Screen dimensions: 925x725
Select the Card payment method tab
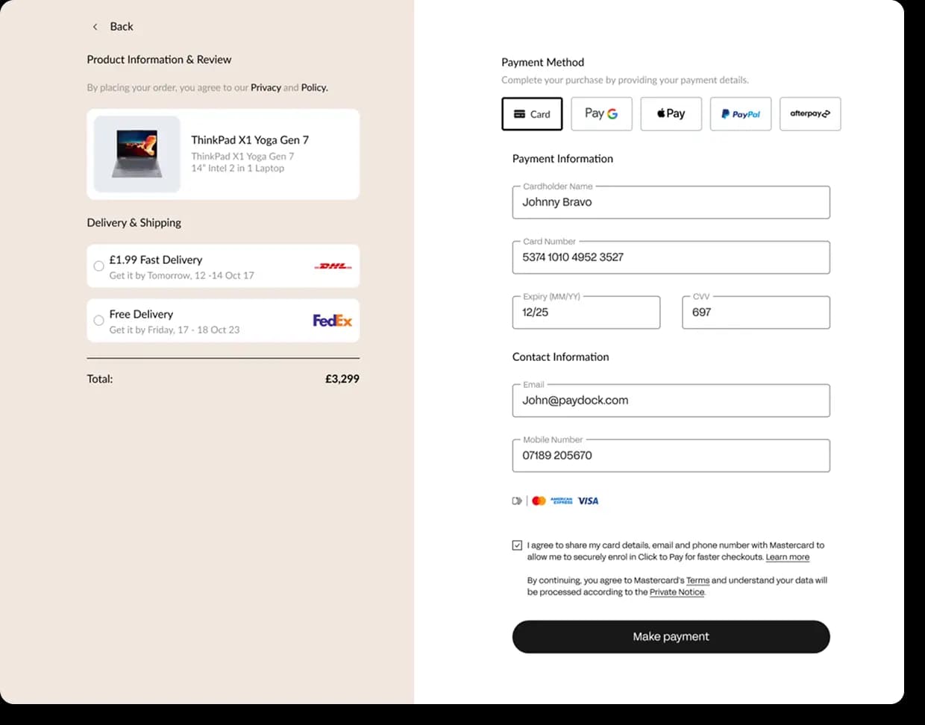532,114
